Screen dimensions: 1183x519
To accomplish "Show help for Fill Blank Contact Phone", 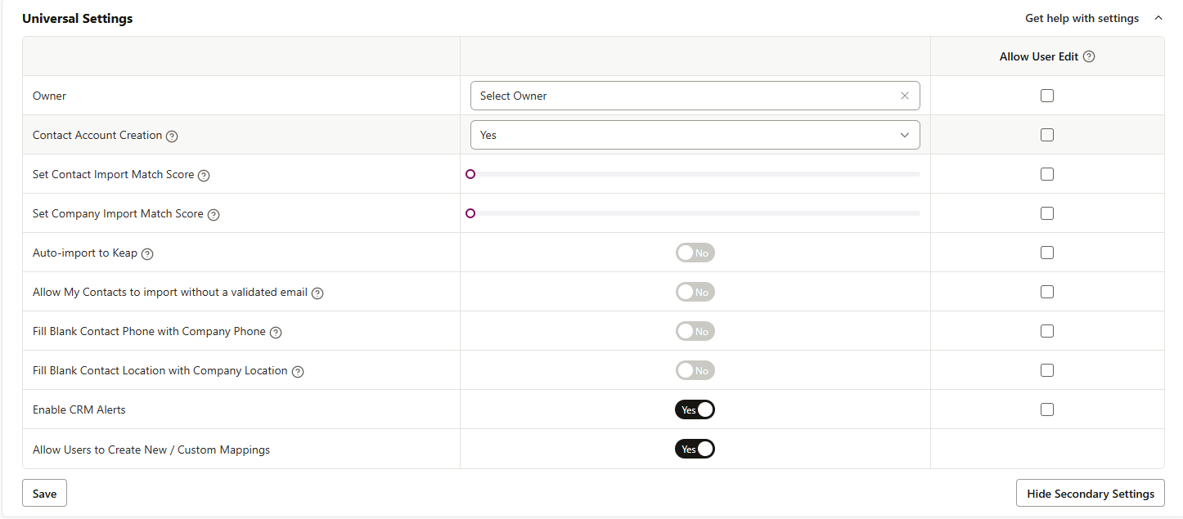I will 276,333.
